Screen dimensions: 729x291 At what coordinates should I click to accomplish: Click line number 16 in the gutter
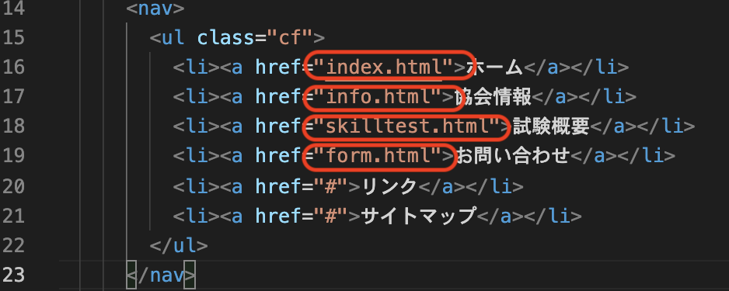tap(12, 68)
